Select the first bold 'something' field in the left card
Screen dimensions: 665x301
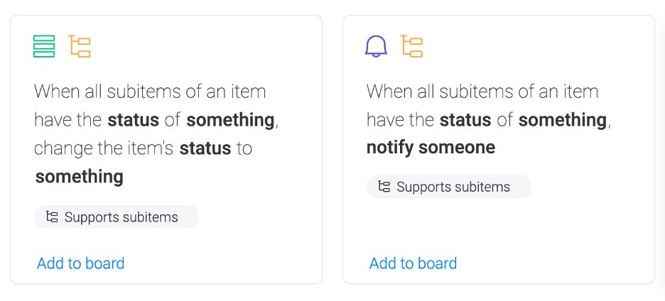231,120
